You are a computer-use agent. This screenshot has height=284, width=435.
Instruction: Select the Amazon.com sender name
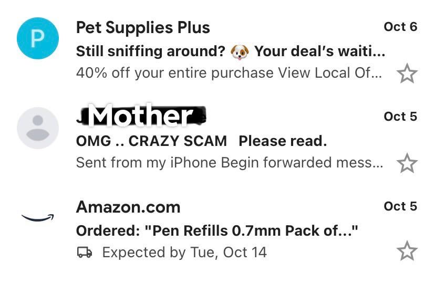128,207
